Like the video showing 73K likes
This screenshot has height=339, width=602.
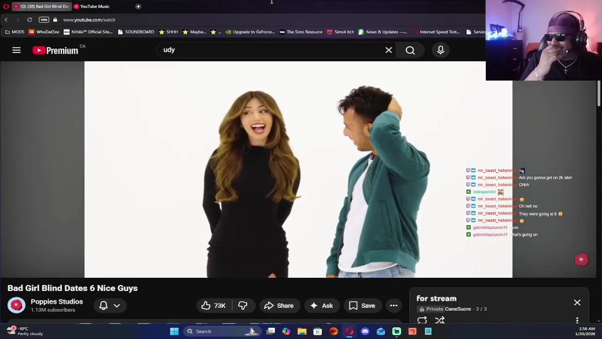point(214,306)
